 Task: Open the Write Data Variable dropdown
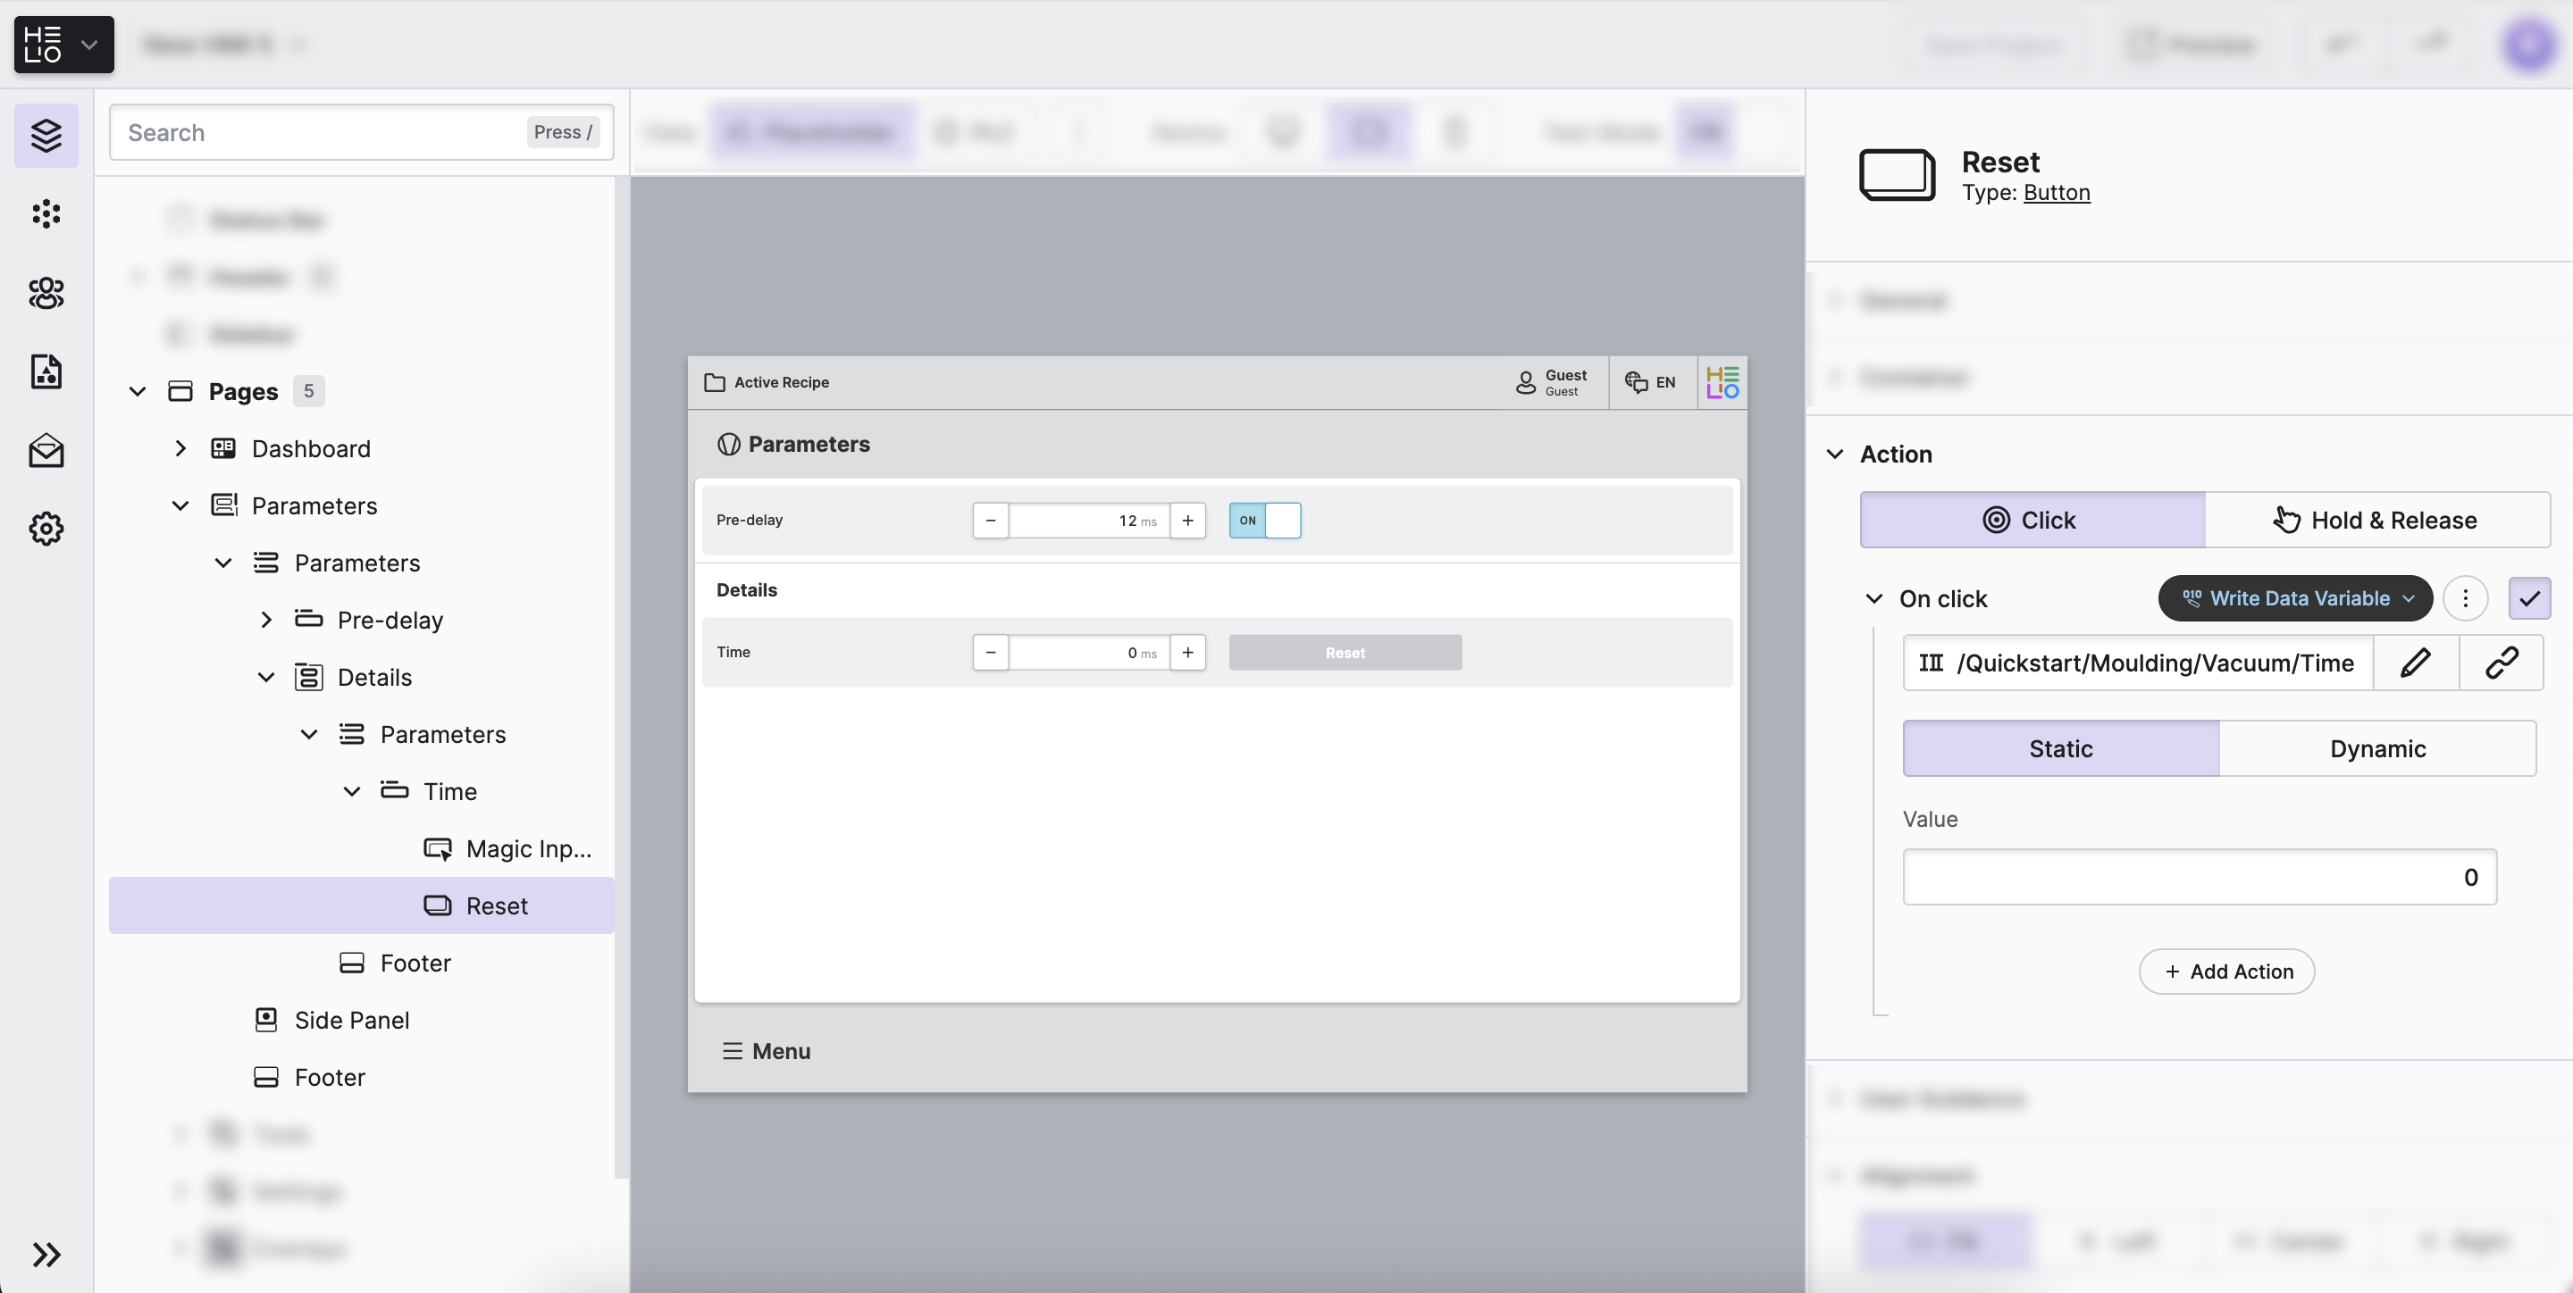pos(2294,598)
